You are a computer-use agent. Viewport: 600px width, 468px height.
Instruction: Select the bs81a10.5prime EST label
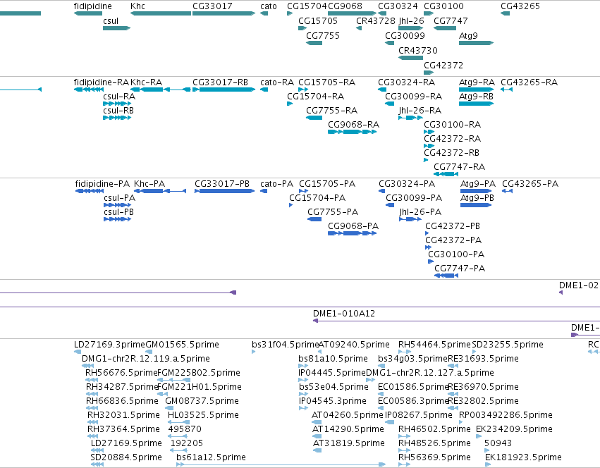[333, 359]
